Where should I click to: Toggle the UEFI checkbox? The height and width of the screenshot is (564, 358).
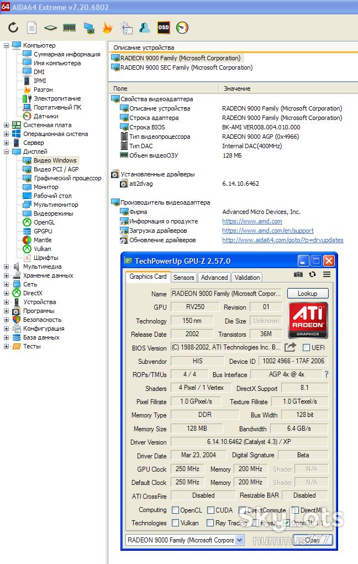point(306,347)
